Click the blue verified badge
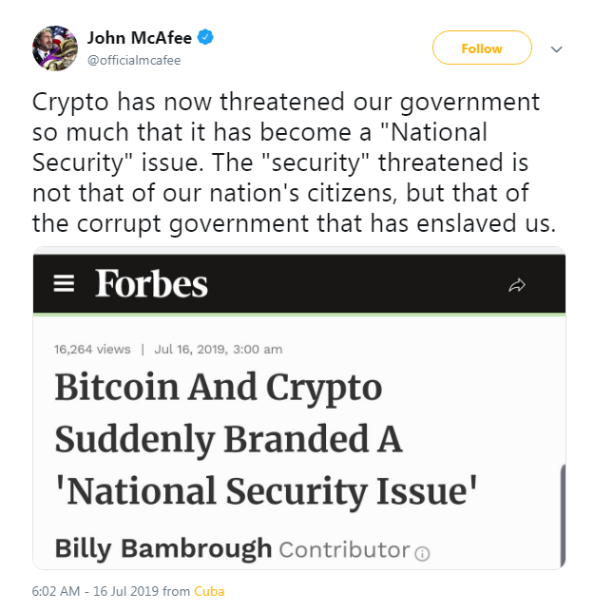 205,38
